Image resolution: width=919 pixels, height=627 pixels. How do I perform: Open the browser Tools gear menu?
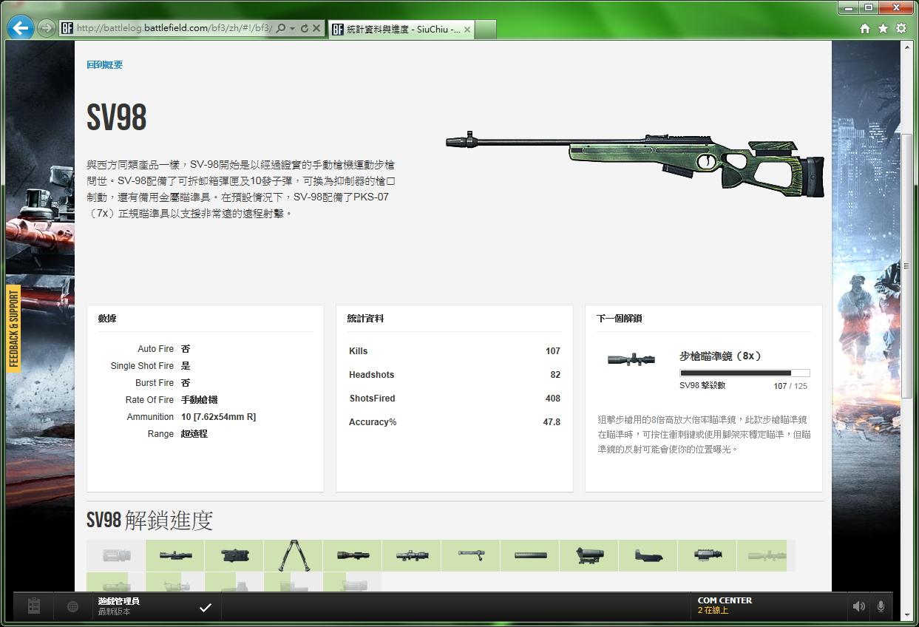tap(901, 29)
